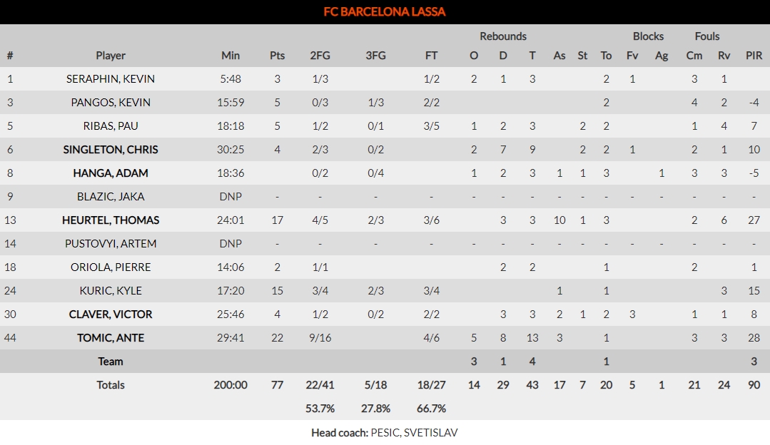Image resolution: width=770 pixels, height=445 pixels.
Task: Select Kuric, Kyle player name
Action: coord(111,291)
